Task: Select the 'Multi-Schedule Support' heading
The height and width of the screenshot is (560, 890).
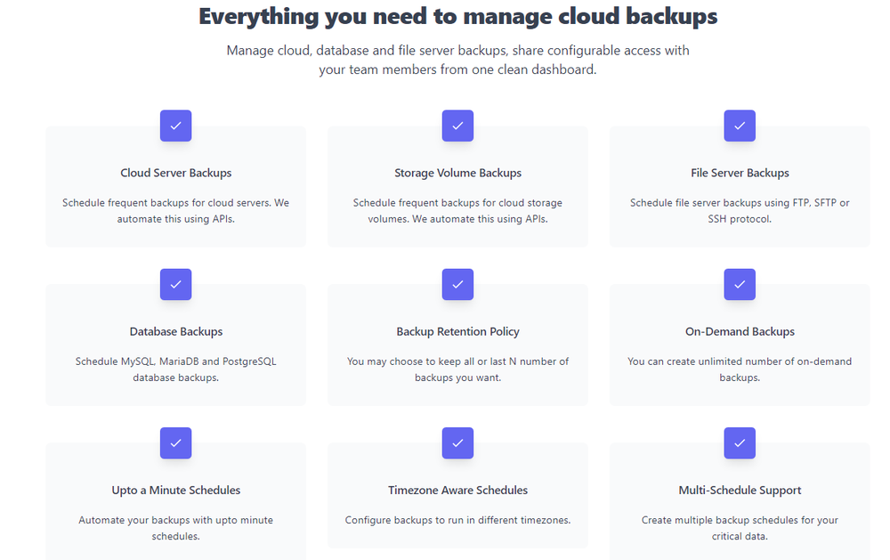Action: [740, 491]
